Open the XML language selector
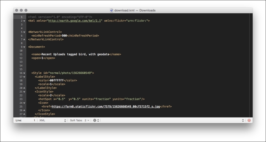This screenshot has width=266, height=142. pos(53,120)
